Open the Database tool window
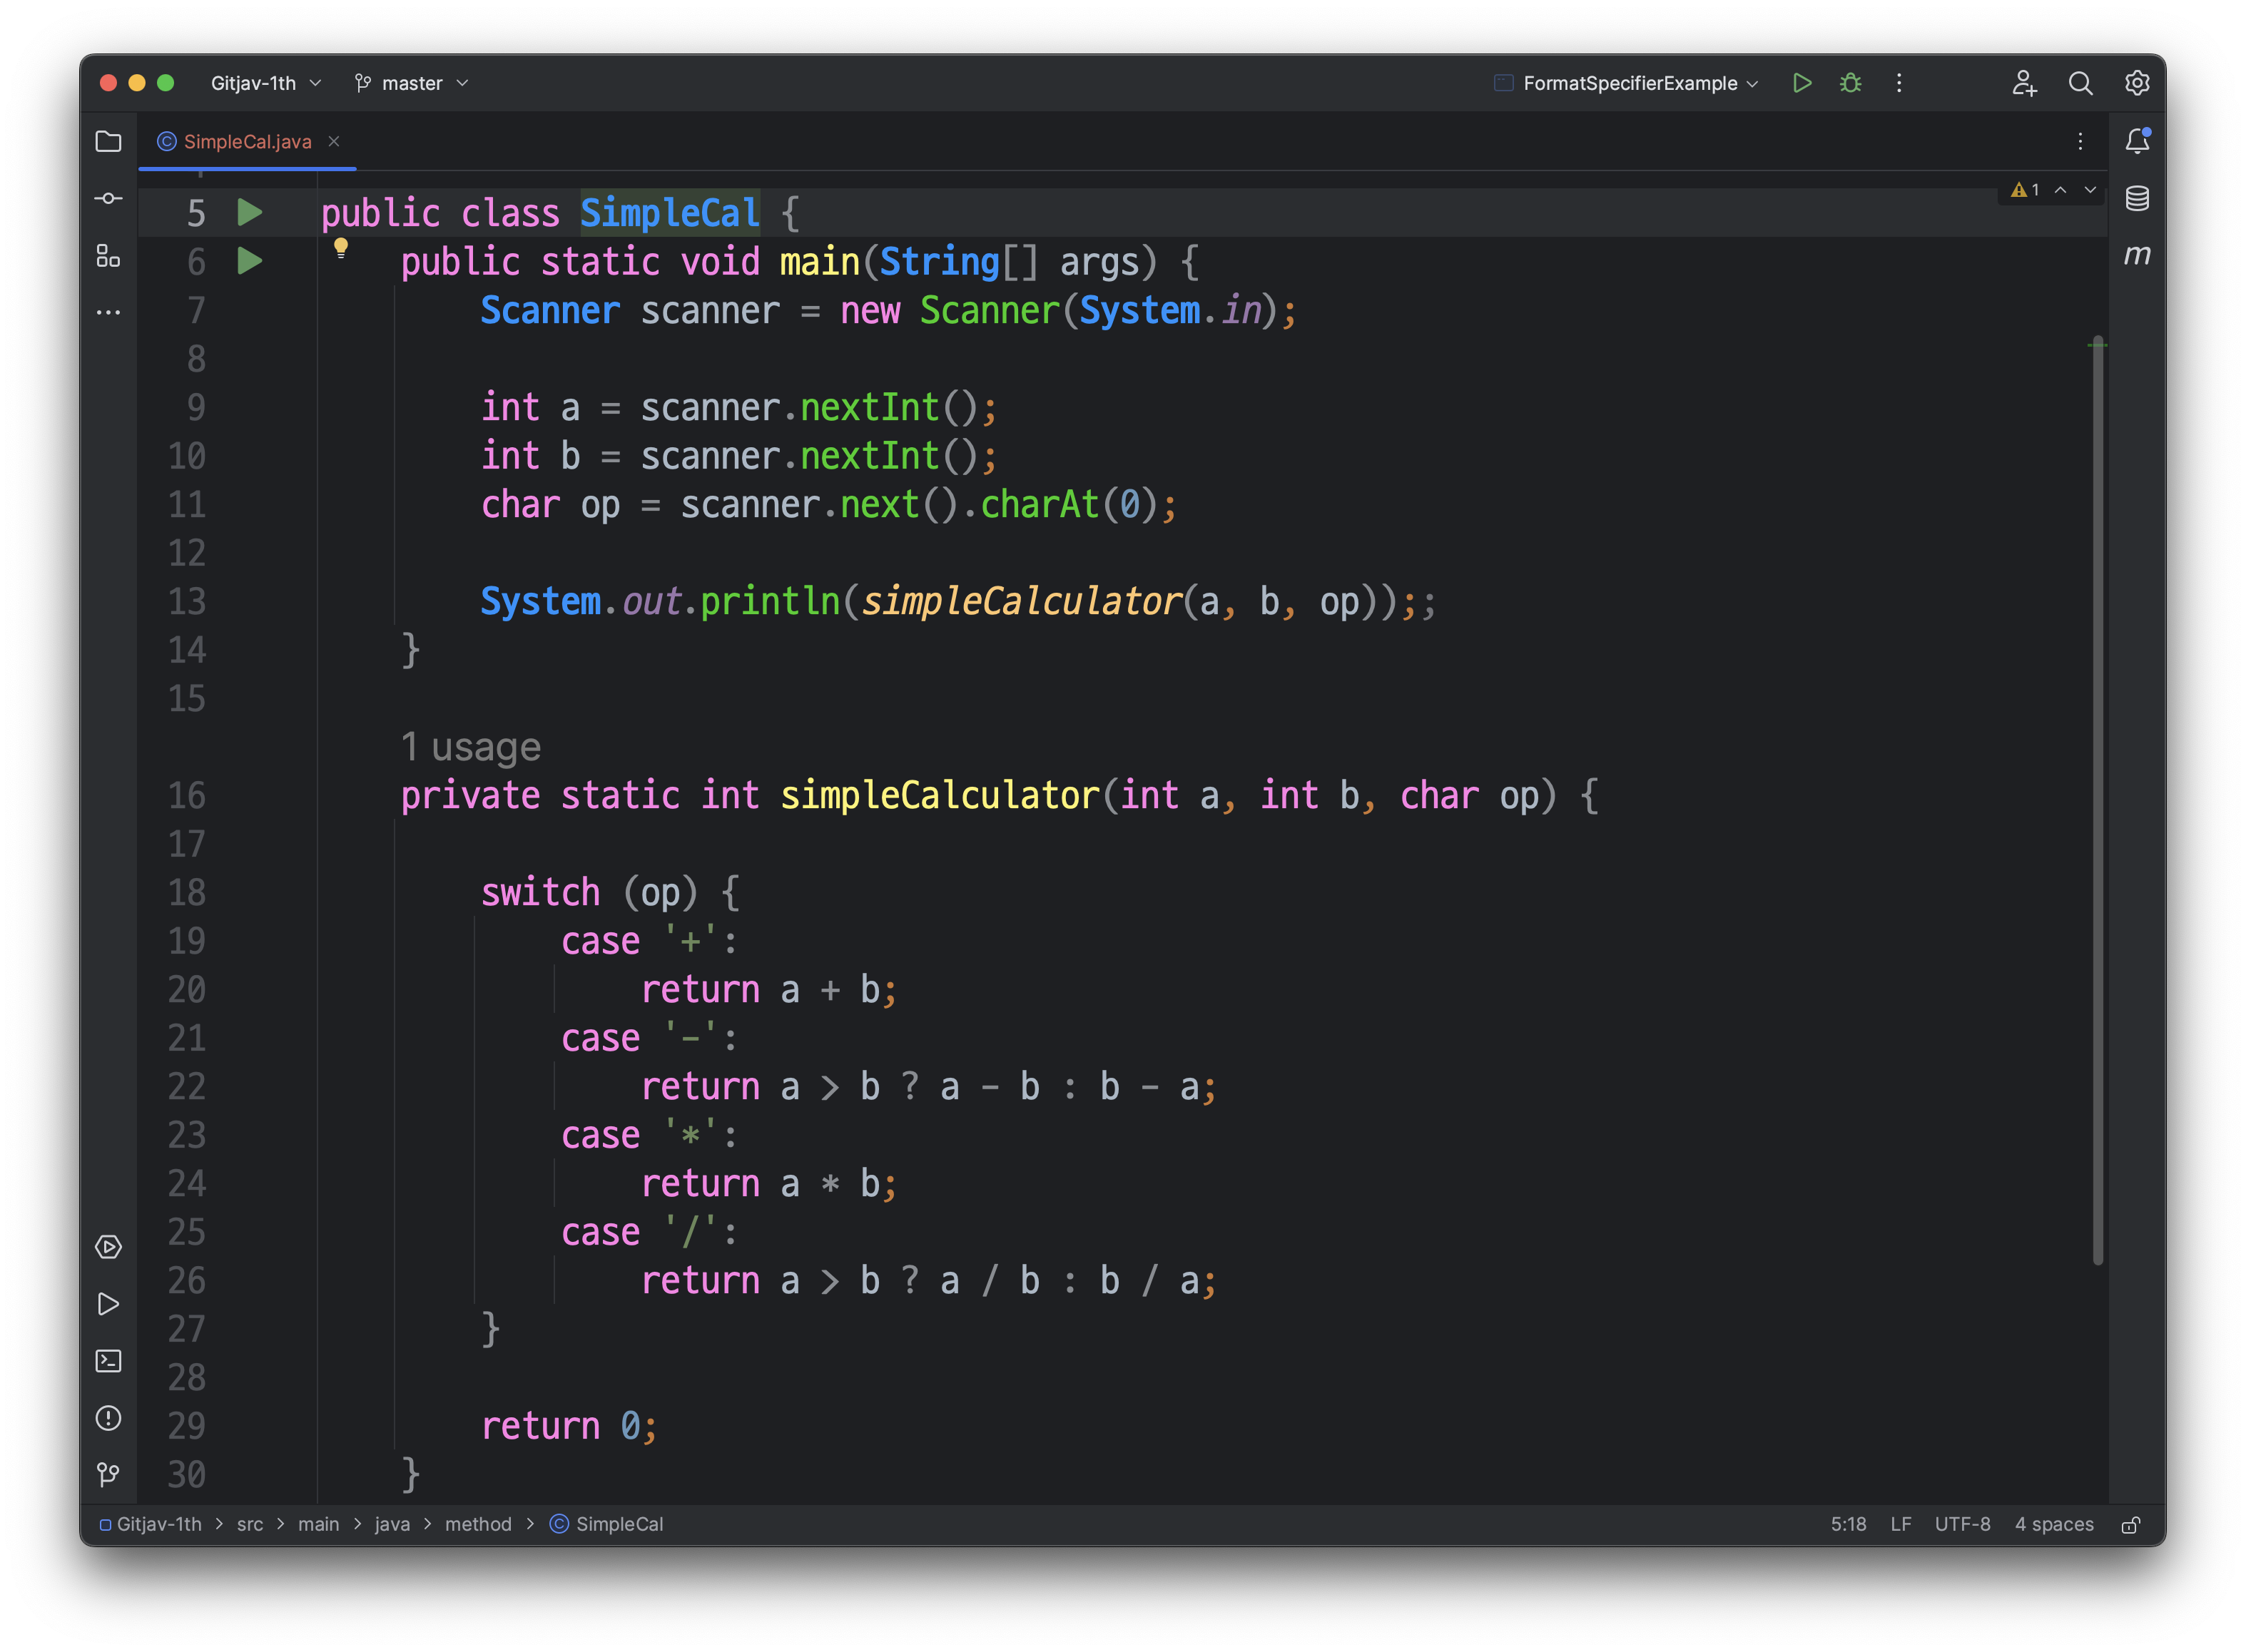 2137,198
